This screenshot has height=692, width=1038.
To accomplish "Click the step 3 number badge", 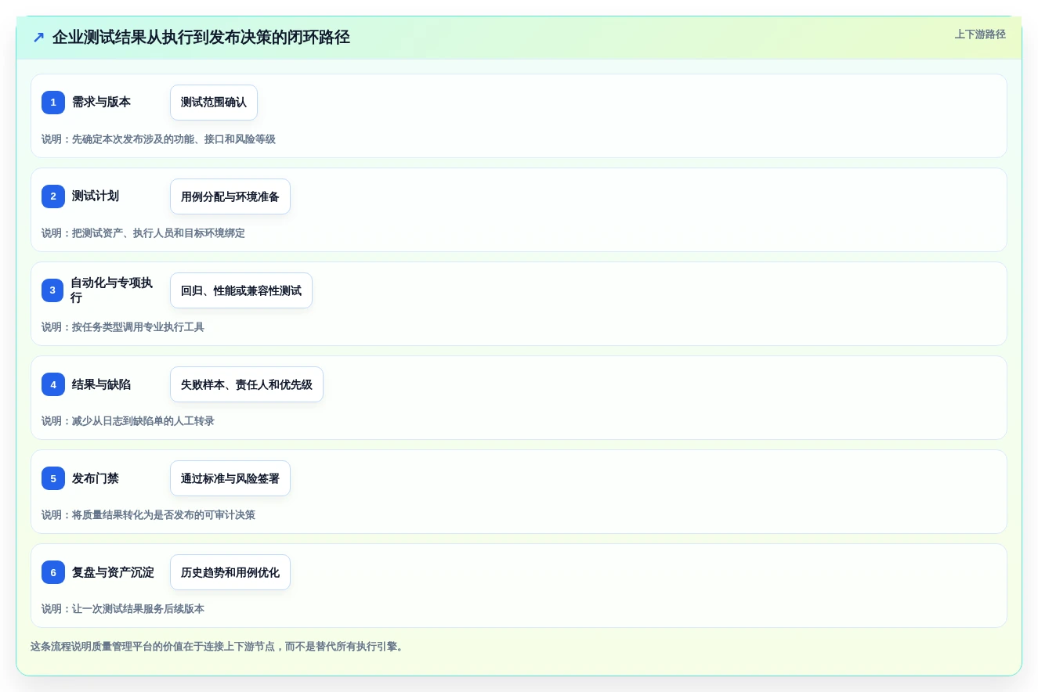I will click(x=53, y=290).
